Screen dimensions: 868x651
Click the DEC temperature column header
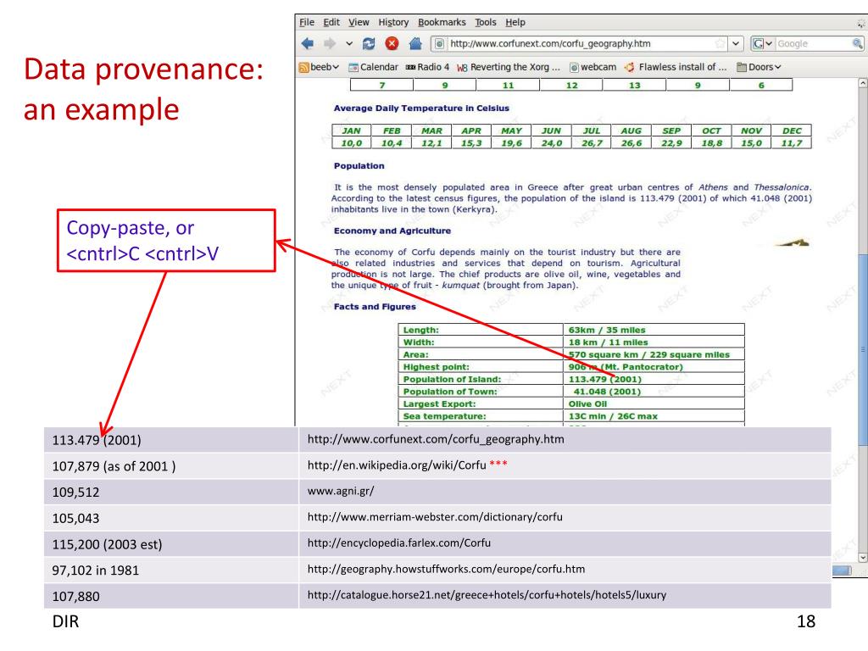(x=792, y=131)
